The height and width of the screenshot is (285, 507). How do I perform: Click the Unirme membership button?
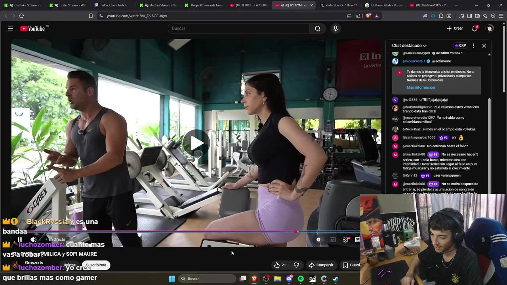(x=69, y=265)
